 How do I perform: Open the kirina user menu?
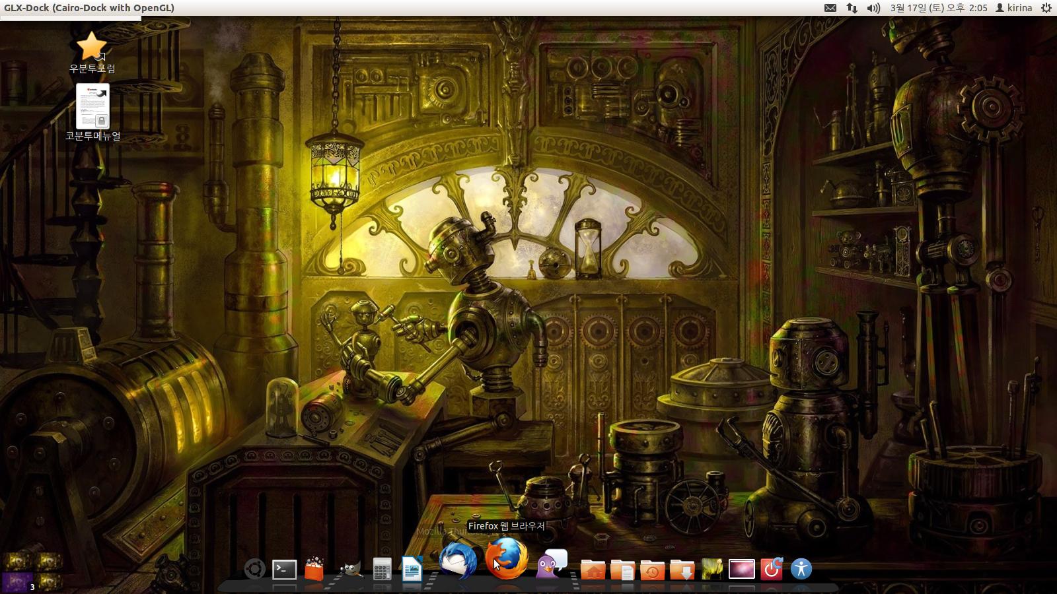coord(1013,8)
